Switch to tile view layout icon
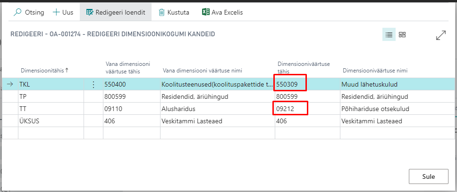The width and height of the screenshot is (457, 192). click(x=402, y=35)
